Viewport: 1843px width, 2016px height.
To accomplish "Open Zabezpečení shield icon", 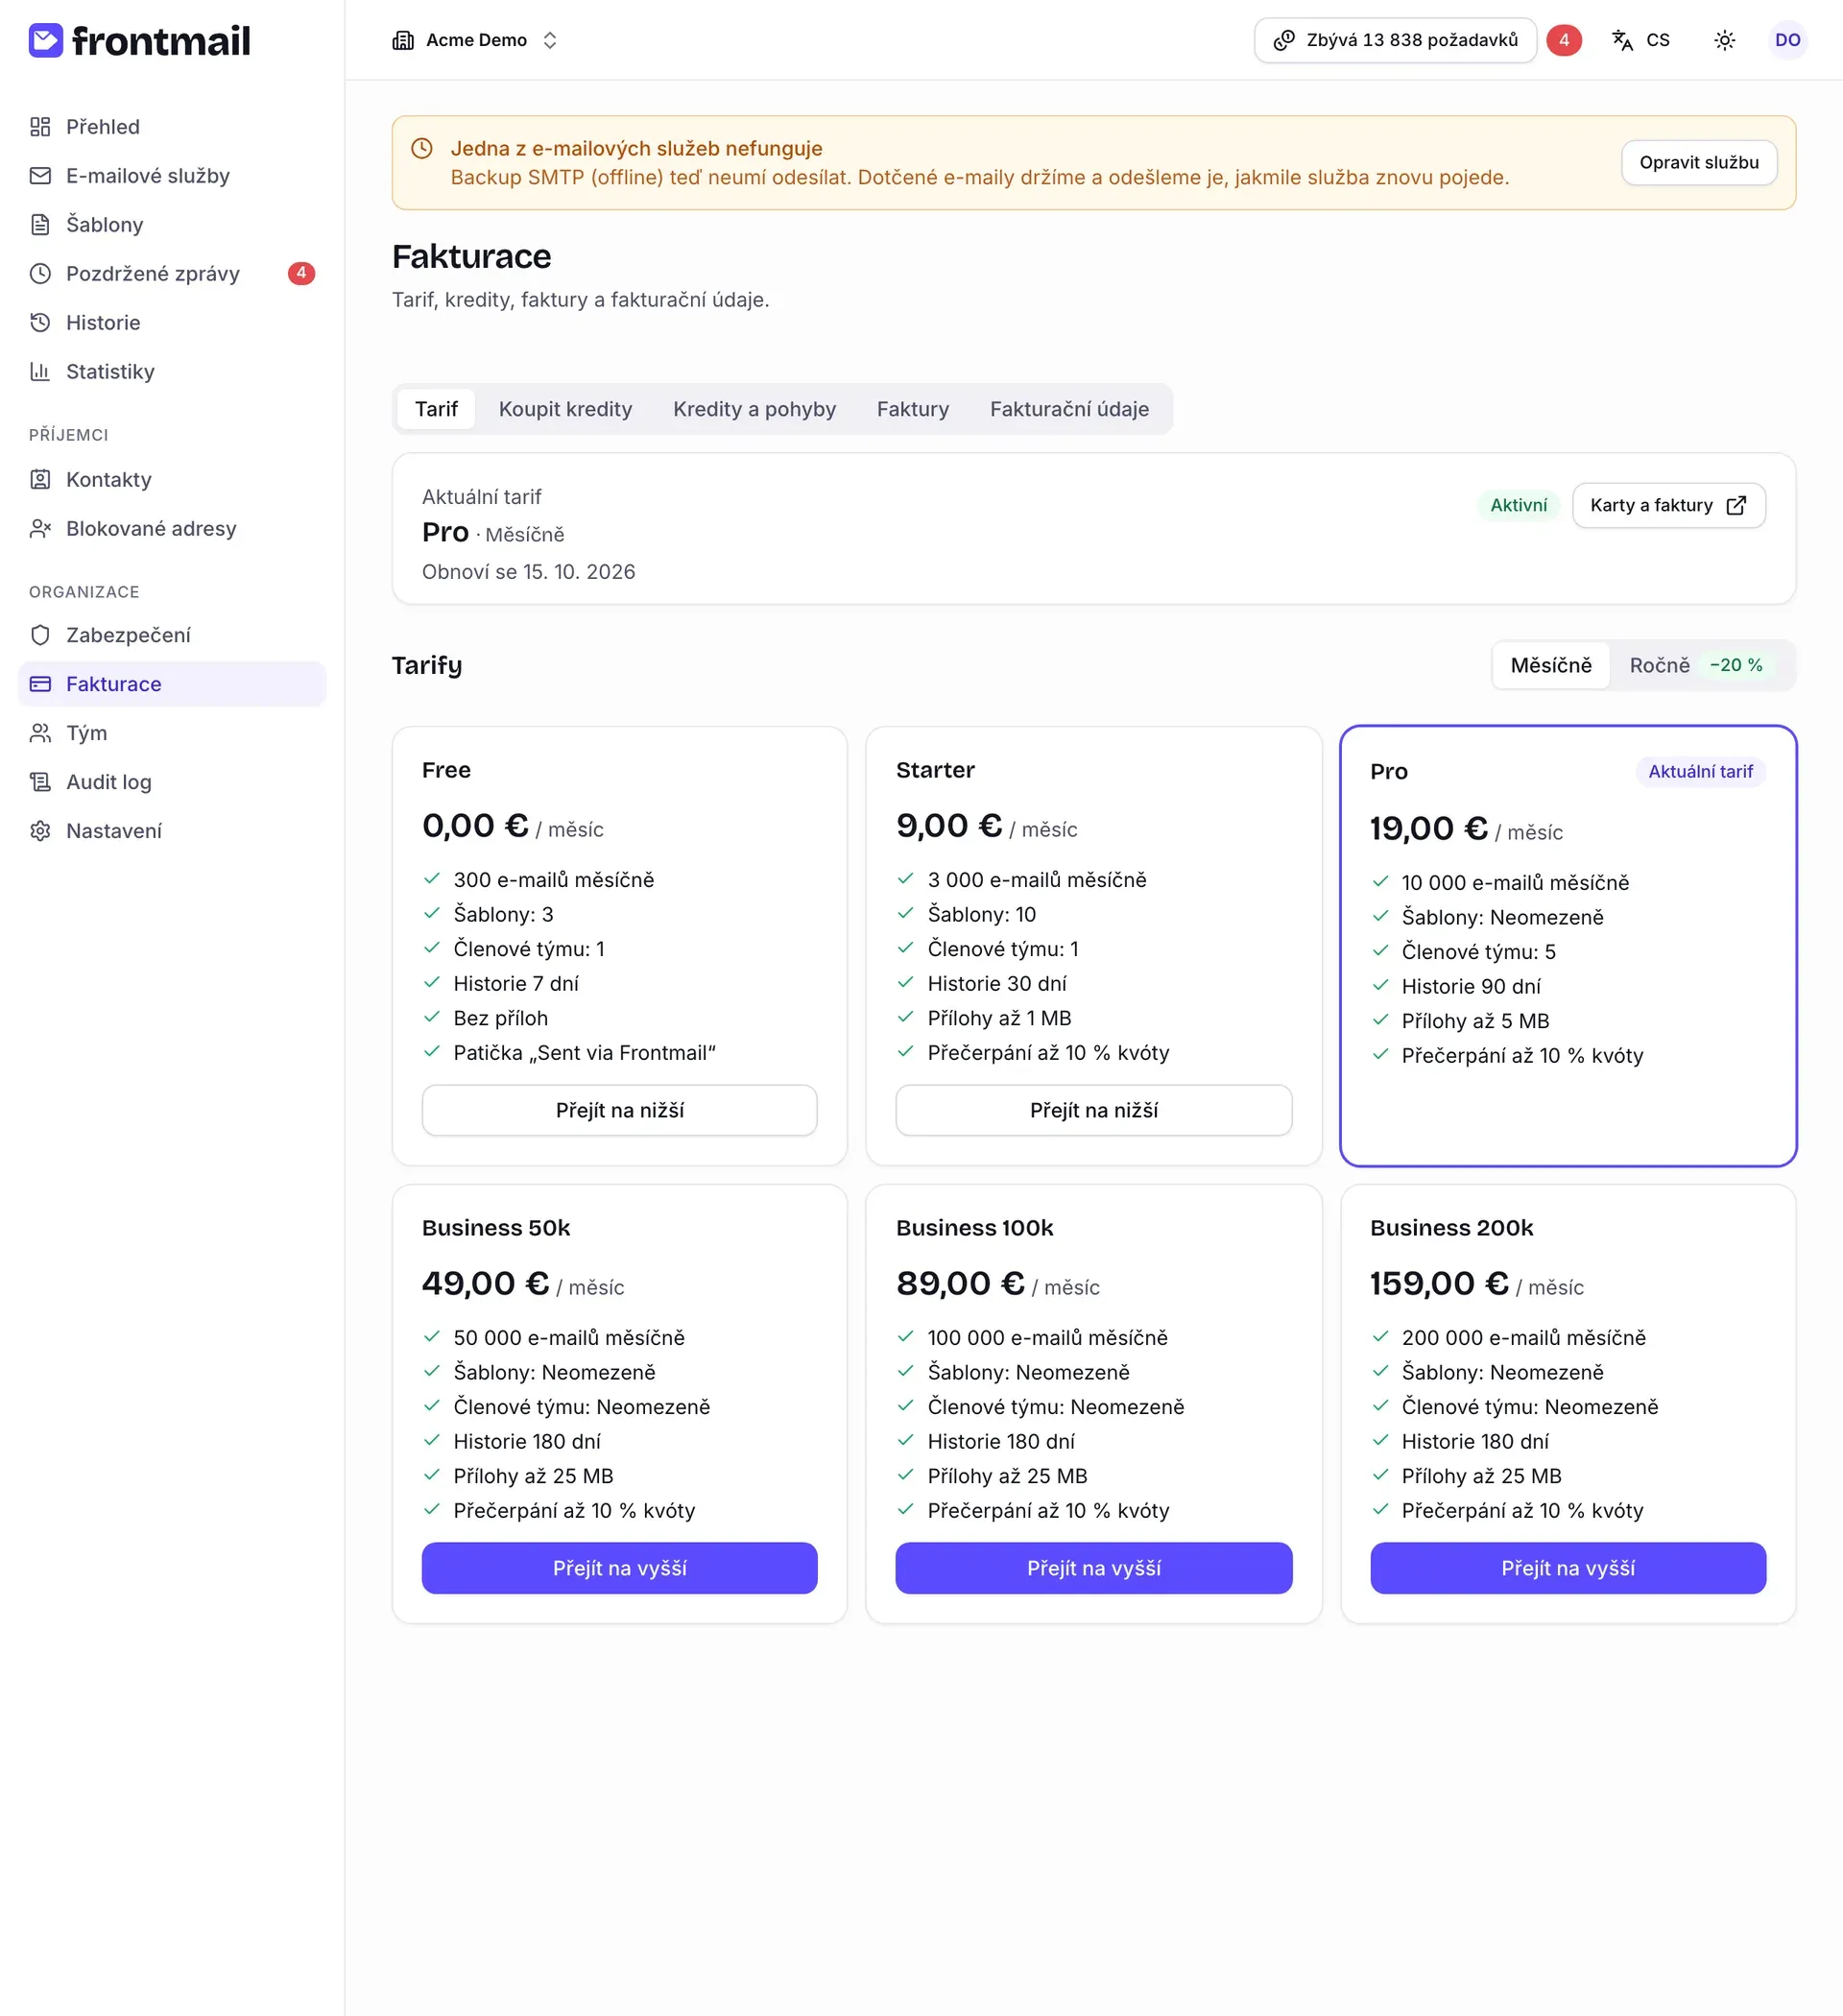I will pyautogui.click(x=40, y=635).
